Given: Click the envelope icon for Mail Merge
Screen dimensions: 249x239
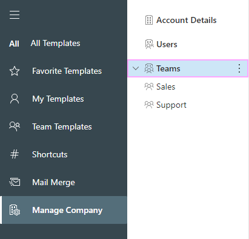Looking at the screenshot, I should (x=15, y=182).
